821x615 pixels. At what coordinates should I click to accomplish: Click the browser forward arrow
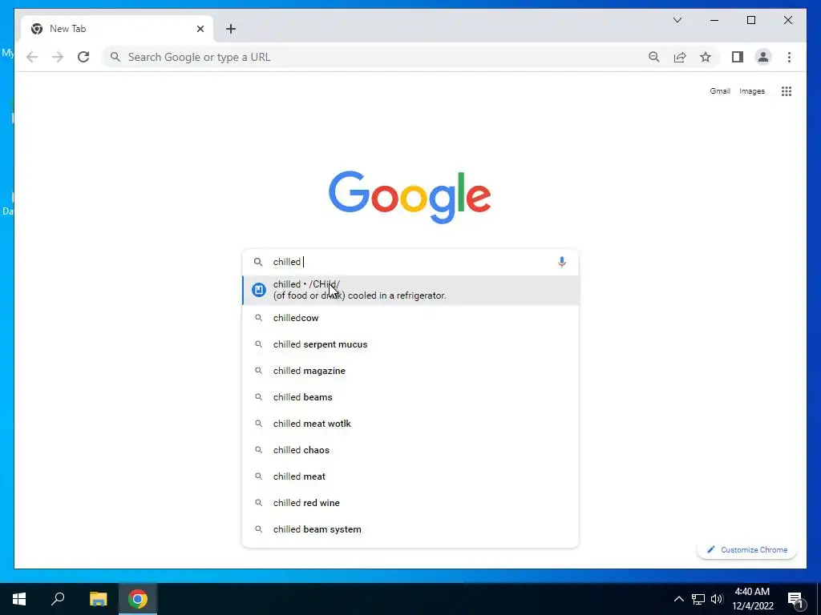pyautogui.click(x=58, y=57)
